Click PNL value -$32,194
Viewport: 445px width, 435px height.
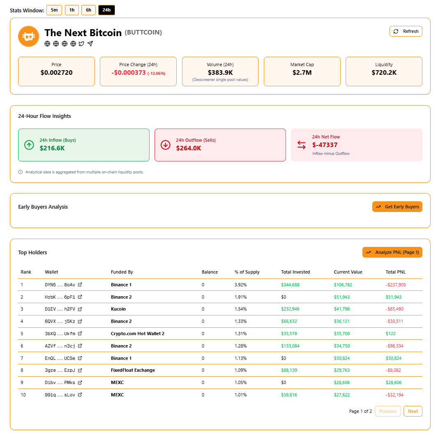point(394,395)
